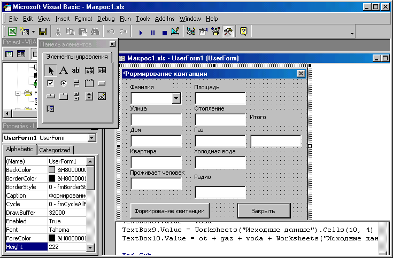
Task: Click the Break pause button
Action: point(152,33)
